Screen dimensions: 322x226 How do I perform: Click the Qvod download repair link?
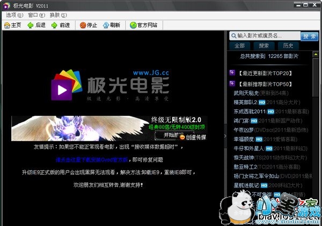tap(92, 159)
